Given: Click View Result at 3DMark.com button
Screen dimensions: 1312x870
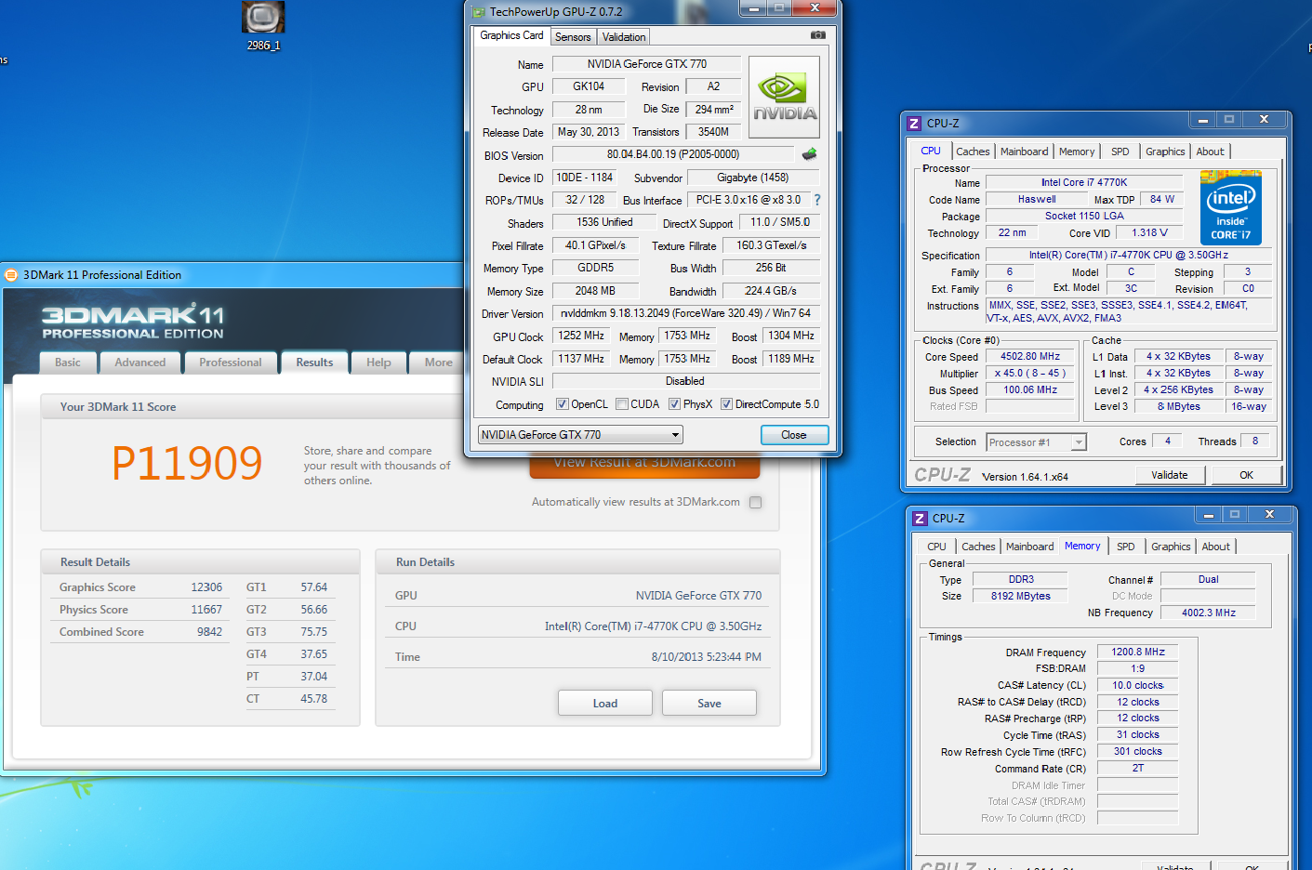Looking at the screenshot, I should [644, 465].
